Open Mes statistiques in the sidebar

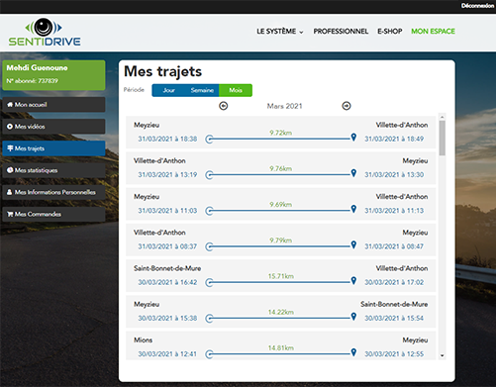point(53,170)
